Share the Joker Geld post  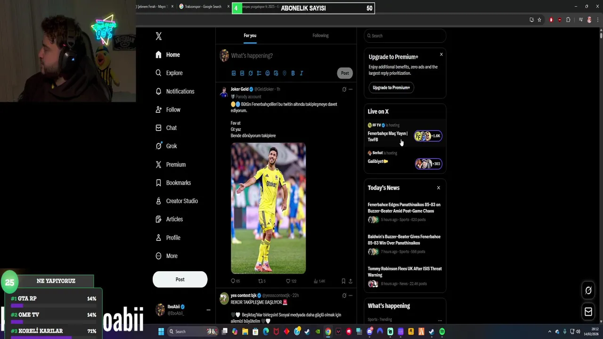[350, 281]
